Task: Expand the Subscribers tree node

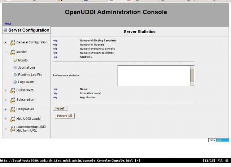Action: pos(5,90)
